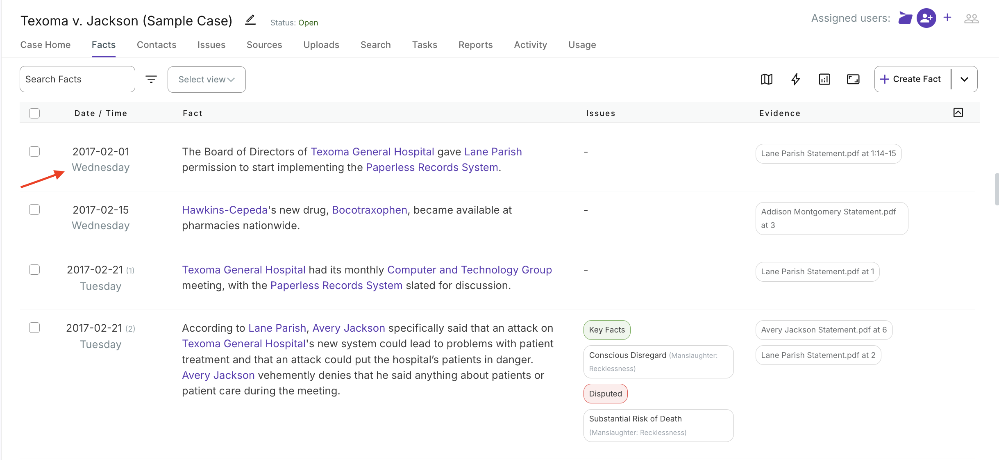Click the Status: Open label
Screen dimensions: 999x460
[294, 23]
